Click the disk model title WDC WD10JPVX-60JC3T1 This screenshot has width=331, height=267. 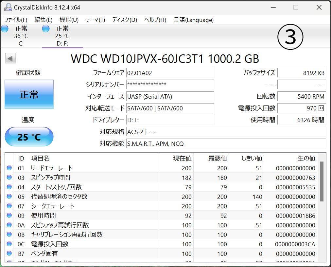click(137, 59)
